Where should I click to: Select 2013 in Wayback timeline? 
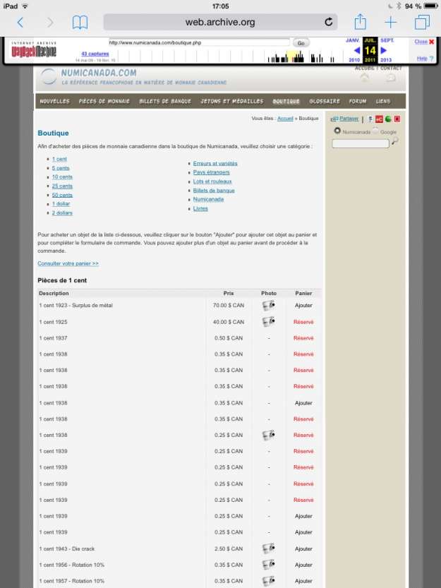click(386, 59)
